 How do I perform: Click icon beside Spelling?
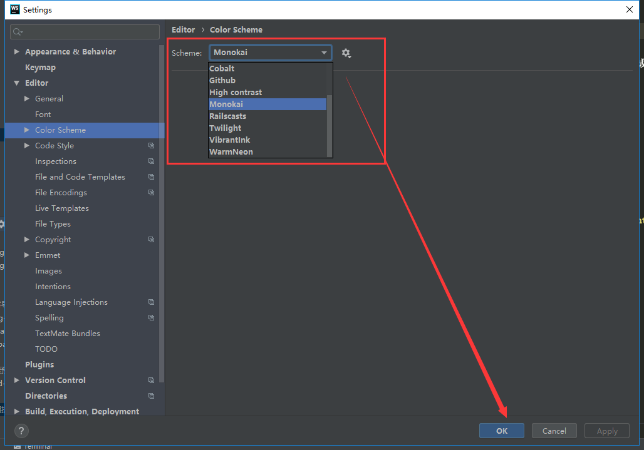pyautogui.click(x=151, y=318)
